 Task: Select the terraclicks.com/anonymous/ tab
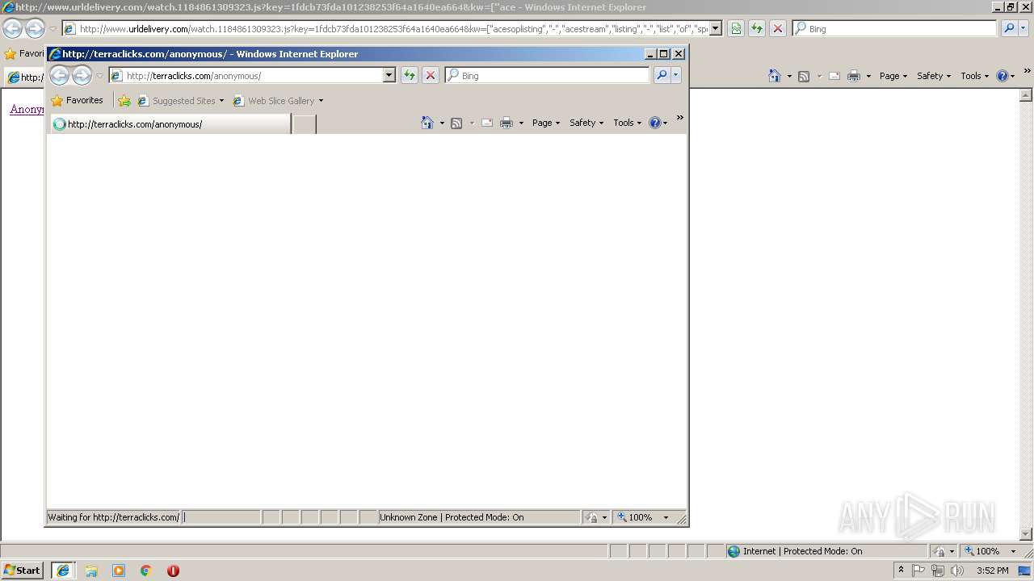(x=170, y=124)
